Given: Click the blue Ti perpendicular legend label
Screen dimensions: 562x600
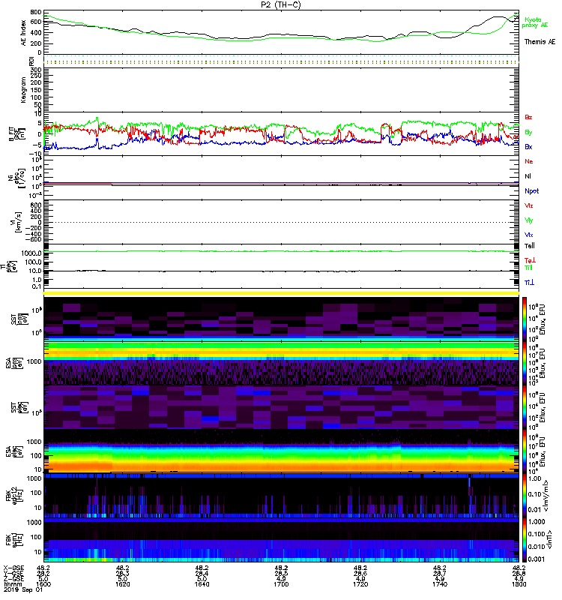Looking at the screenshot, I should (x=529, y=283).
